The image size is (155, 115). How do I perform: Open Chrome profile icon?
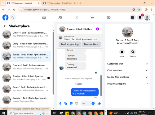[x=146, y=10]
